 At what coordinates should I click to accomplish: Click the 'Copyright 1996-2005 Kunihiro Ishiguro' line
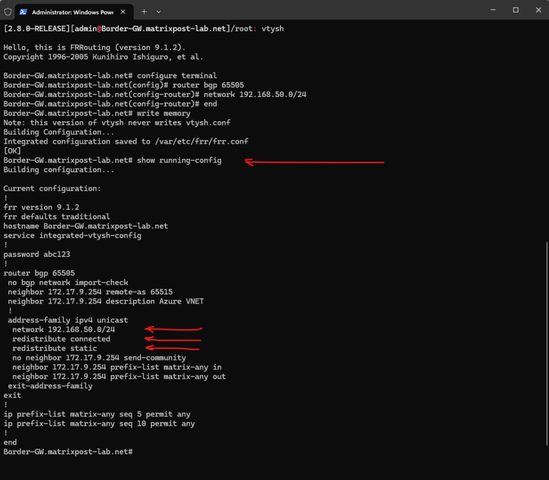(x=103, y=57)
